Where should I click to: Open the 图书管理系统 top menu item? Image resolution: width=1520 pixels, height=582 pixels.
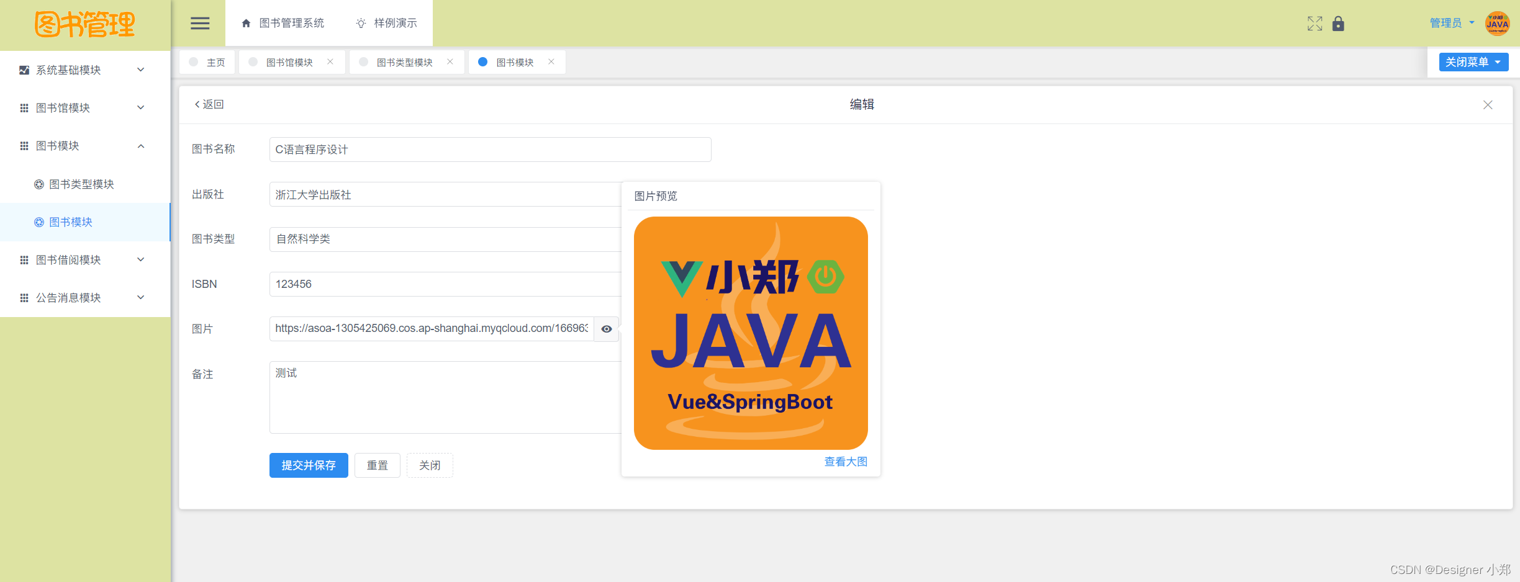(283, 23)
